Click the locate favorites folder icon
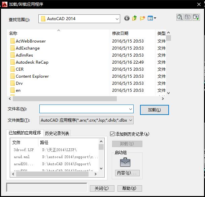 188,17
